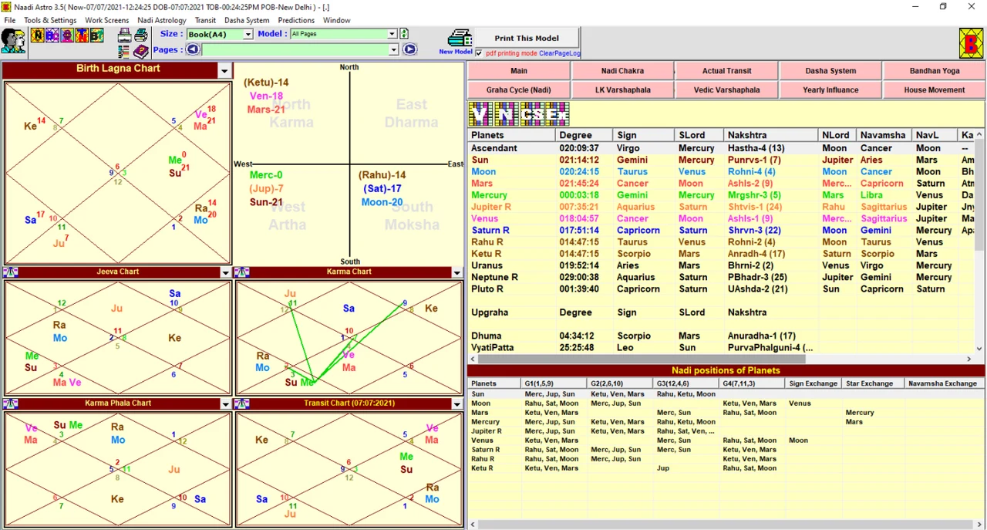Viewport: 987px width, 530px height.
Task: Click the balance icon beside Karma Phala Chart
Action: (x=10, y=403)
